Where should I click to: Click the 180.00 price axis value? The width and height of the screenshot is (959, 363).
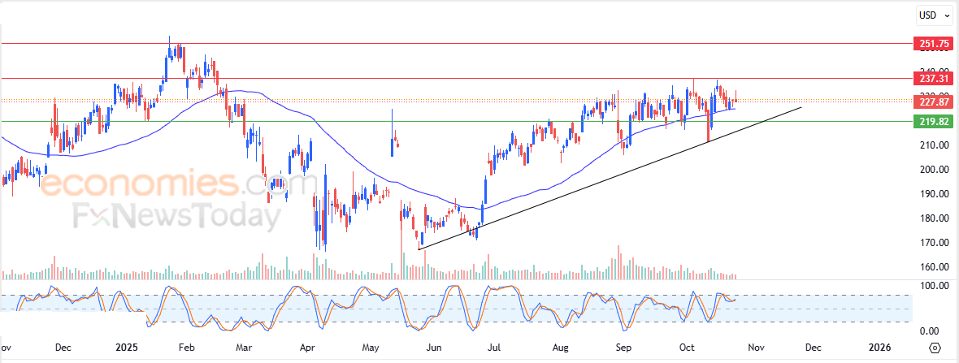pos(933,218)
